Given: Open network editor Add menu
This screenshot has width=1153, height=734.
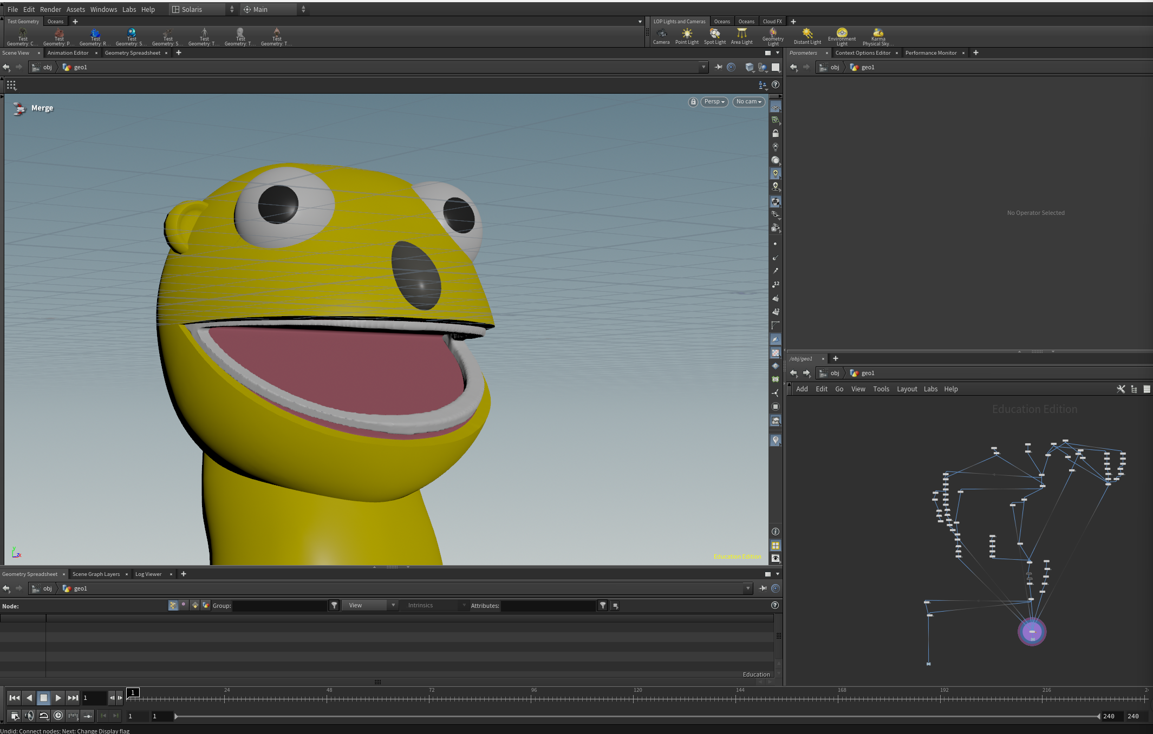Looking at the screenshot, I should pos(802,389).
